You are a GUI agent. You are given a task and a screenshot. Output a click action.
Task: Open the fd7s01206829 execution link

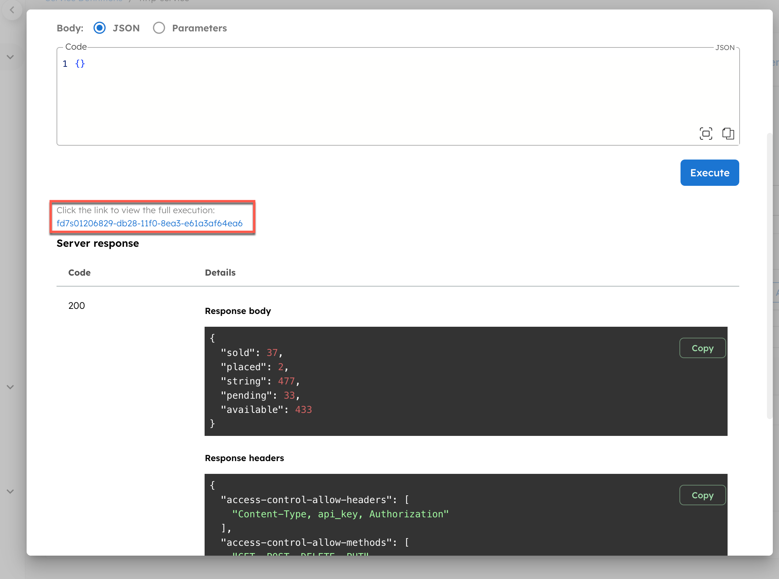pyautogui.click(x=150, y=223)
